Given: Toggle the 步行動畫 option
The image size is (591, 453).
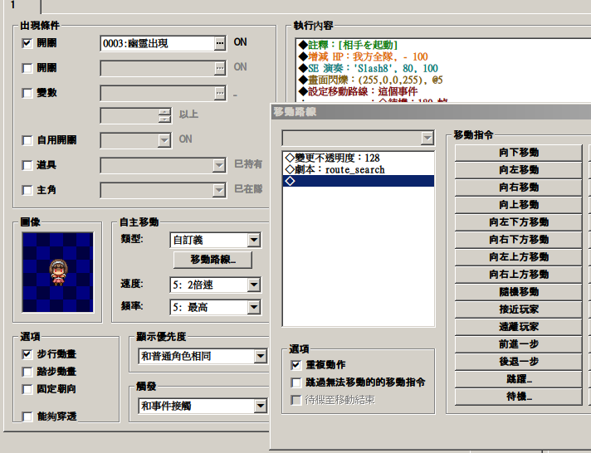Looking at the screenshot, I should coord(27,354).
